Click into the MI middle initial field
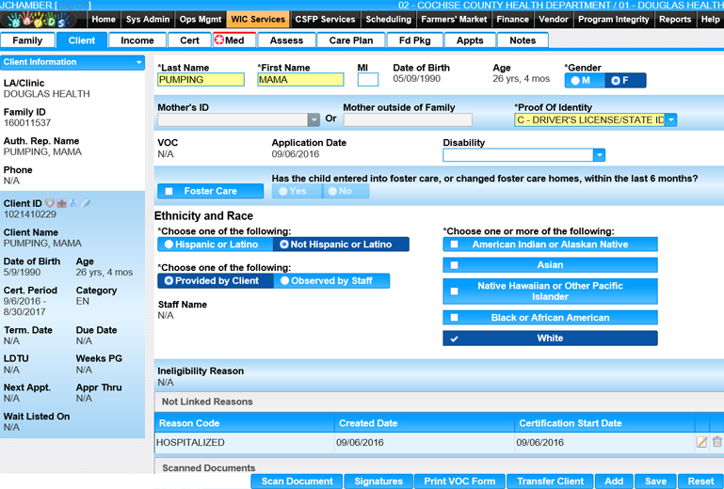The width and height of the screenshot is (724, 489). point(368,80)
